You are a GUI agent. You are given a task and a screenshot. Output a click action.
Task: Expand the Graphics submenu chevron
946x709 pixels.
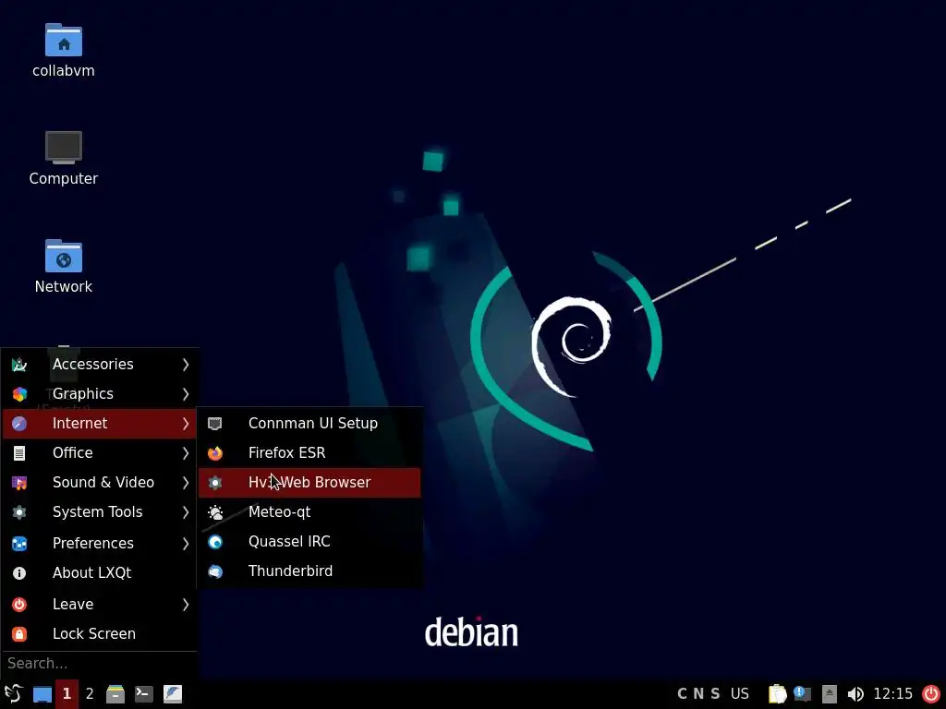click(x=186, y=393)
